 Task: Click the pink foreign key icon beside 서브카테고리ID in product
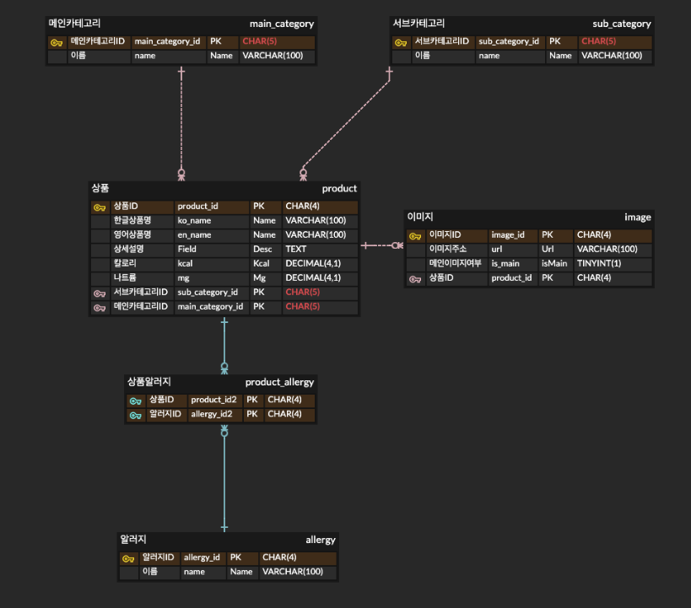coord(100,293)
